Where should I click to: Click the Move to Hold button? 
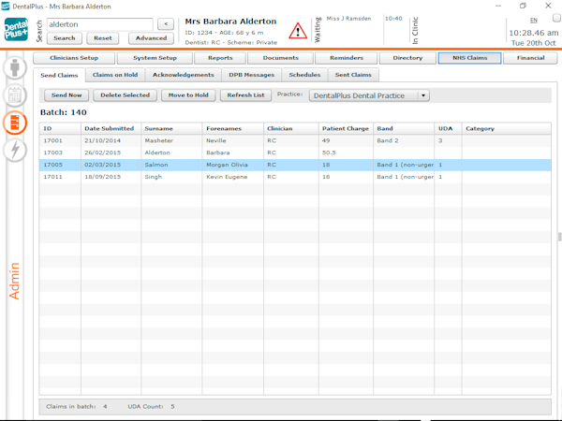188,95
